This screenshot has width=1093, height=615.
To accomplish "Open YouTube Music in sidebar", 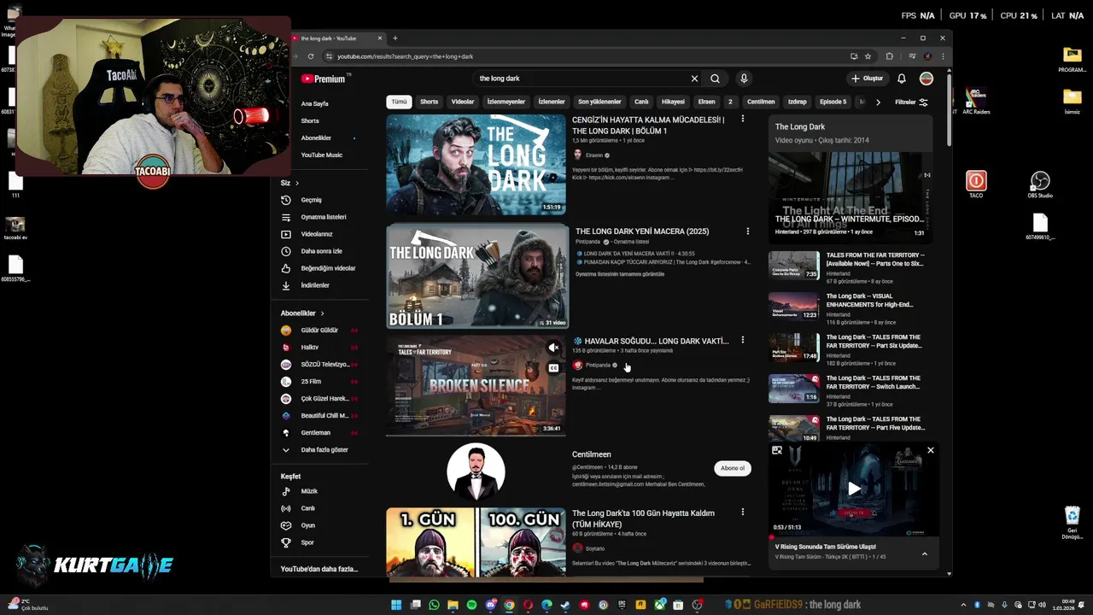I will pyautogui.click(x=321, y=155).
